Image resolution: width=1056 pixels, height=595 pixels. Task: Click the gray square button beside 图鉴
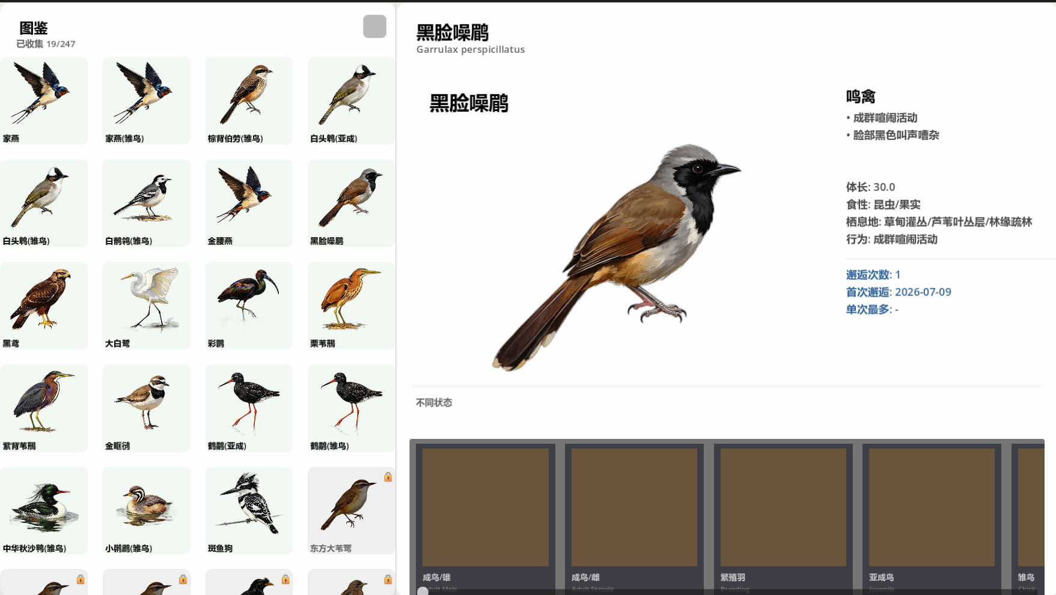tap(374, 26)
